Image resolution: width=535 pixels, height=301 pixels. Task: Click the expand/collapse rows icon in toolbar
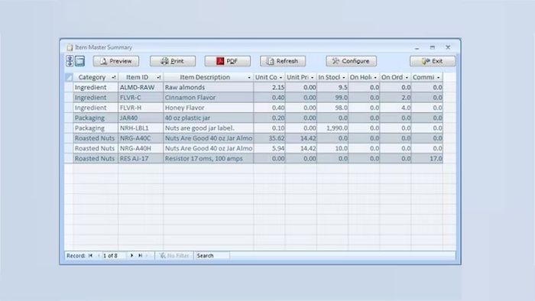(x=70, y=61)
